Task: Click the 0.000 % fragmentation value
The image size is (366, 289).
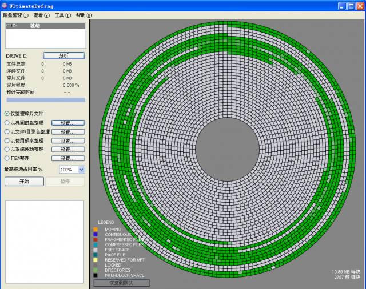Action: pyautogui.click(x=71, y=85)
